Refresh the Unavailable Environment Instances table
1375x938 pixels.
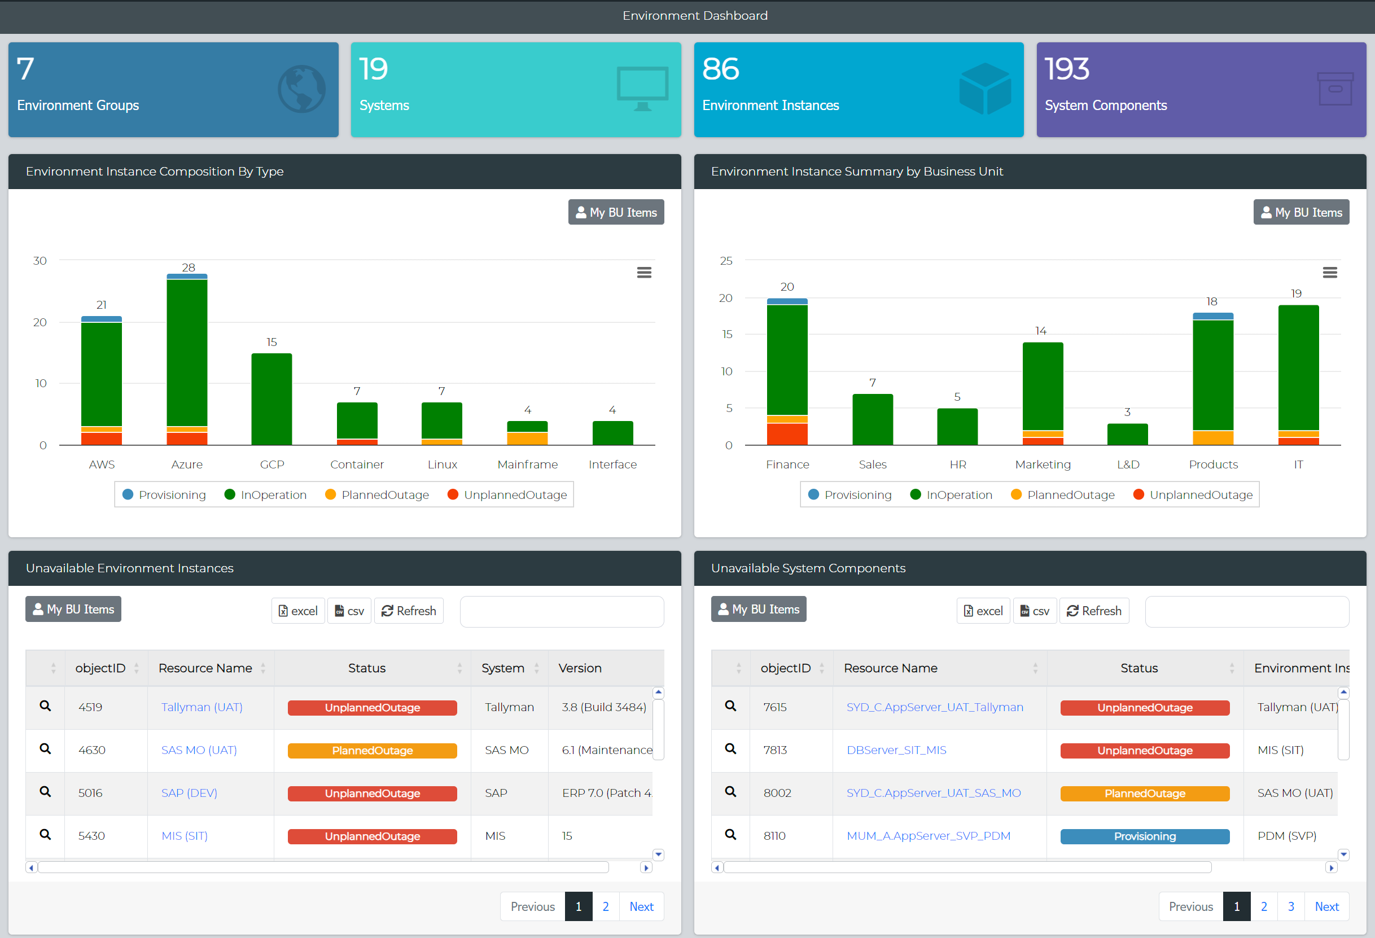pos(409,611)
